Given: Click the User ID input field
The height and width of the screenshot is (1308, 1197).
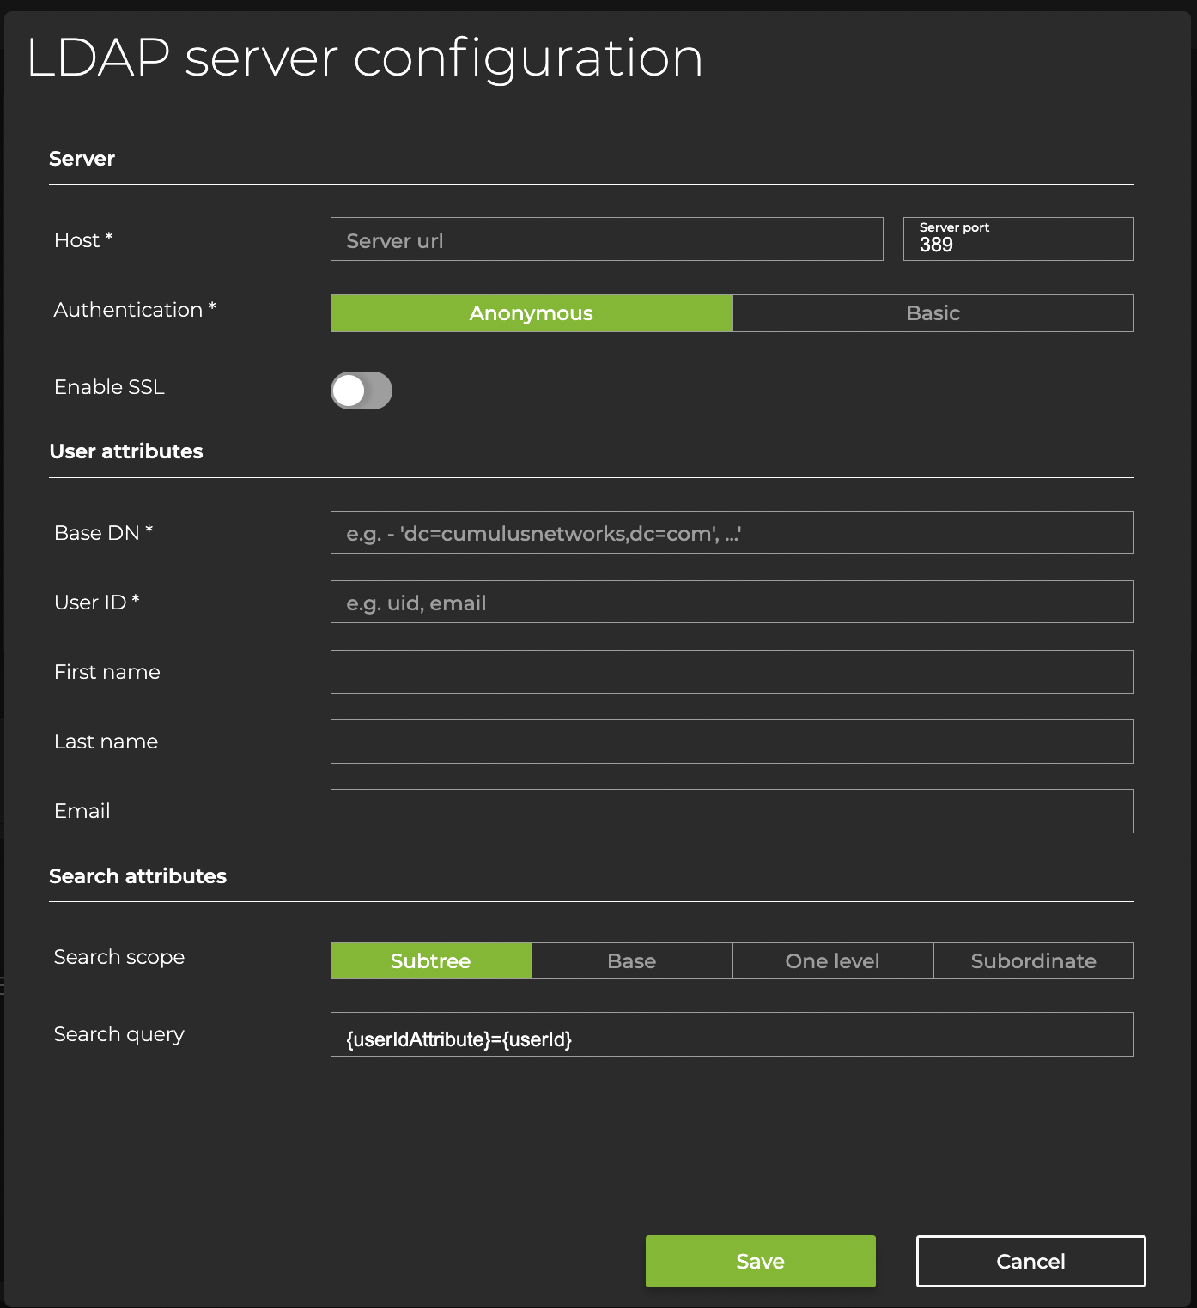Looking at the screenshot, I should (732, 603).
